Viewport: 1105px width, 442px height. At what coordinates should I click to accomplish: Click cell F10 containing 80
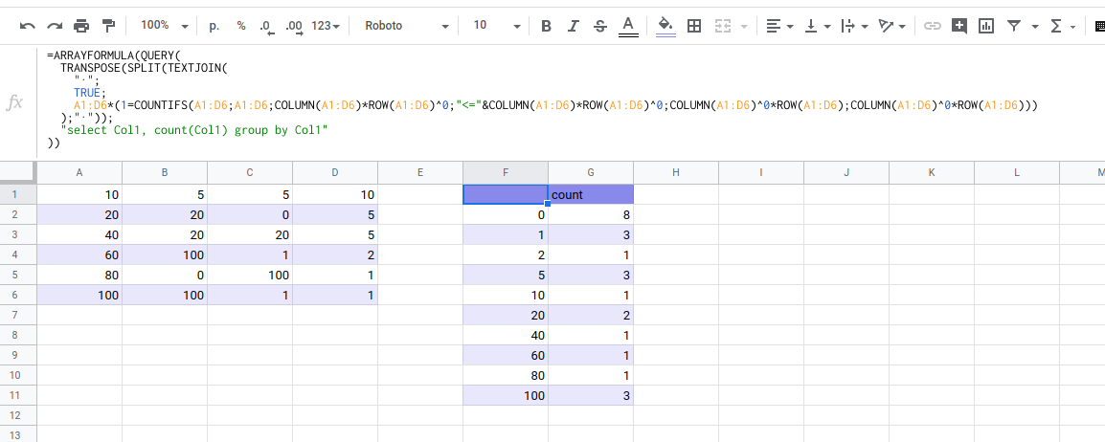(506, 376)
